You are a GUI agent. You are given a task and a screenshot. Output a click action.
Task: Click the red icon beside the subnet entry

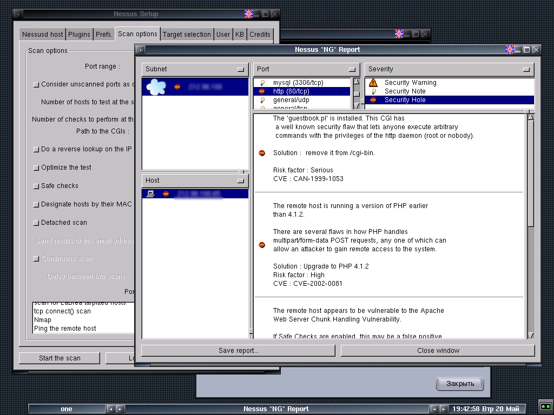(x=177, y=87)
